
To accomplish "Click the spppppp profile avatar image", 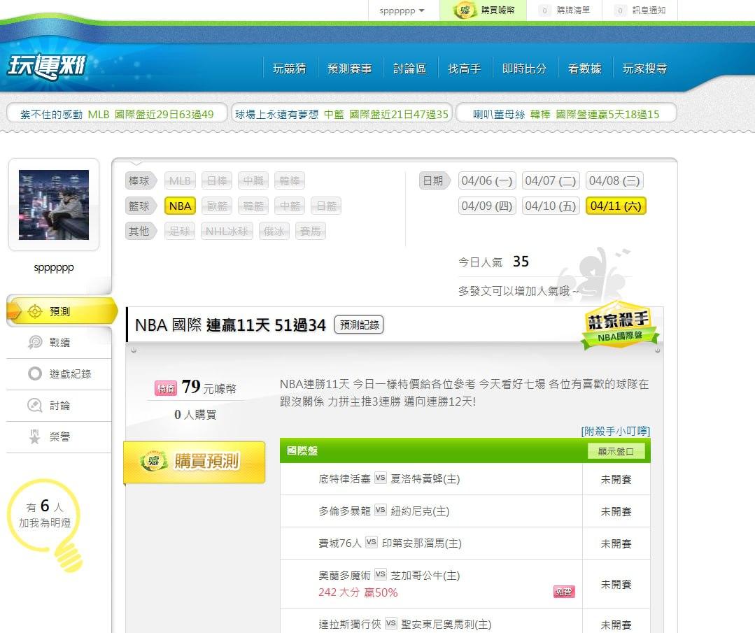I will point(54,204).
